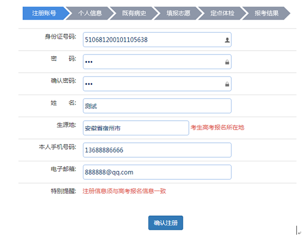The image size is (303, 238).
Task: Click inside the 密码 input box
Action: point(151,62)
